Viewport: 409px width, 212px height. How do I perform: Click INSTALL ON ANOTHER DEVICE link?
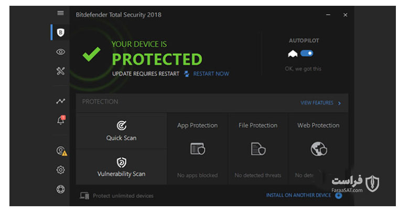(298, 195)
